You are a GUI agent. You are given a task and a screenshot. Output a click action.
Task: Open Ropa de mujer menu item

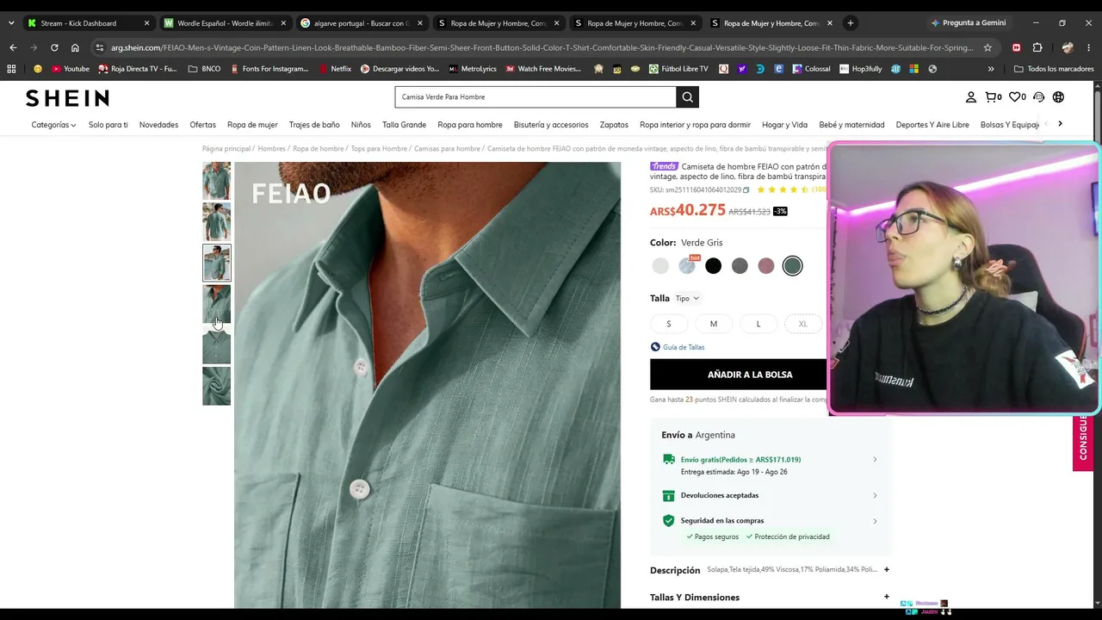click(x=252, y=125)
